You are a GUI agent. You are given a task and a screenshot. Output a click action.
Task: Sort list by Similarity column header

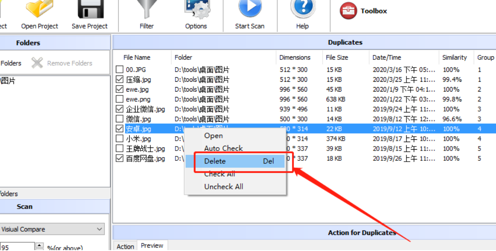tap(454, 58)
